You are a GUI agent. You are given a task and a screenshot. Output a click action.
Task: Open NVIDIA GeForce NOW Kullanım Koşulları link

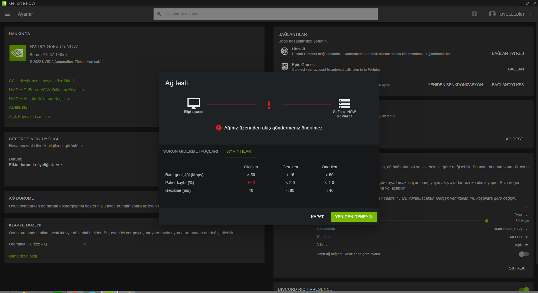click(x=46, y=90)
